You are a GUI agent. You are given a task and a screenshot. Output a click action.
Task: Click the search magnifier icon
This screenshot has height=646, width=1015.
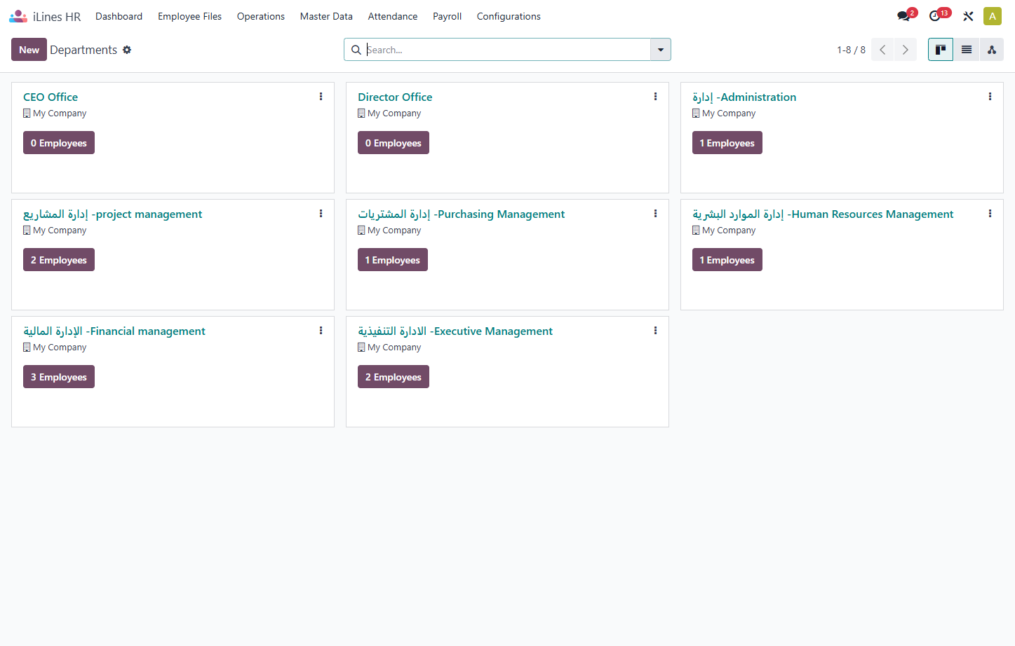click(x=356, y=50)
